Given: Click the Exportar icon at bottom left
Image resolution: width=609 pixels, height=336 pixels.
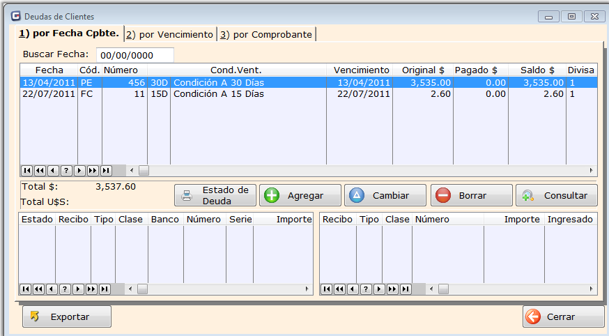Looking at the screenshot, I should pyautogui.click(x=34, y=316).
